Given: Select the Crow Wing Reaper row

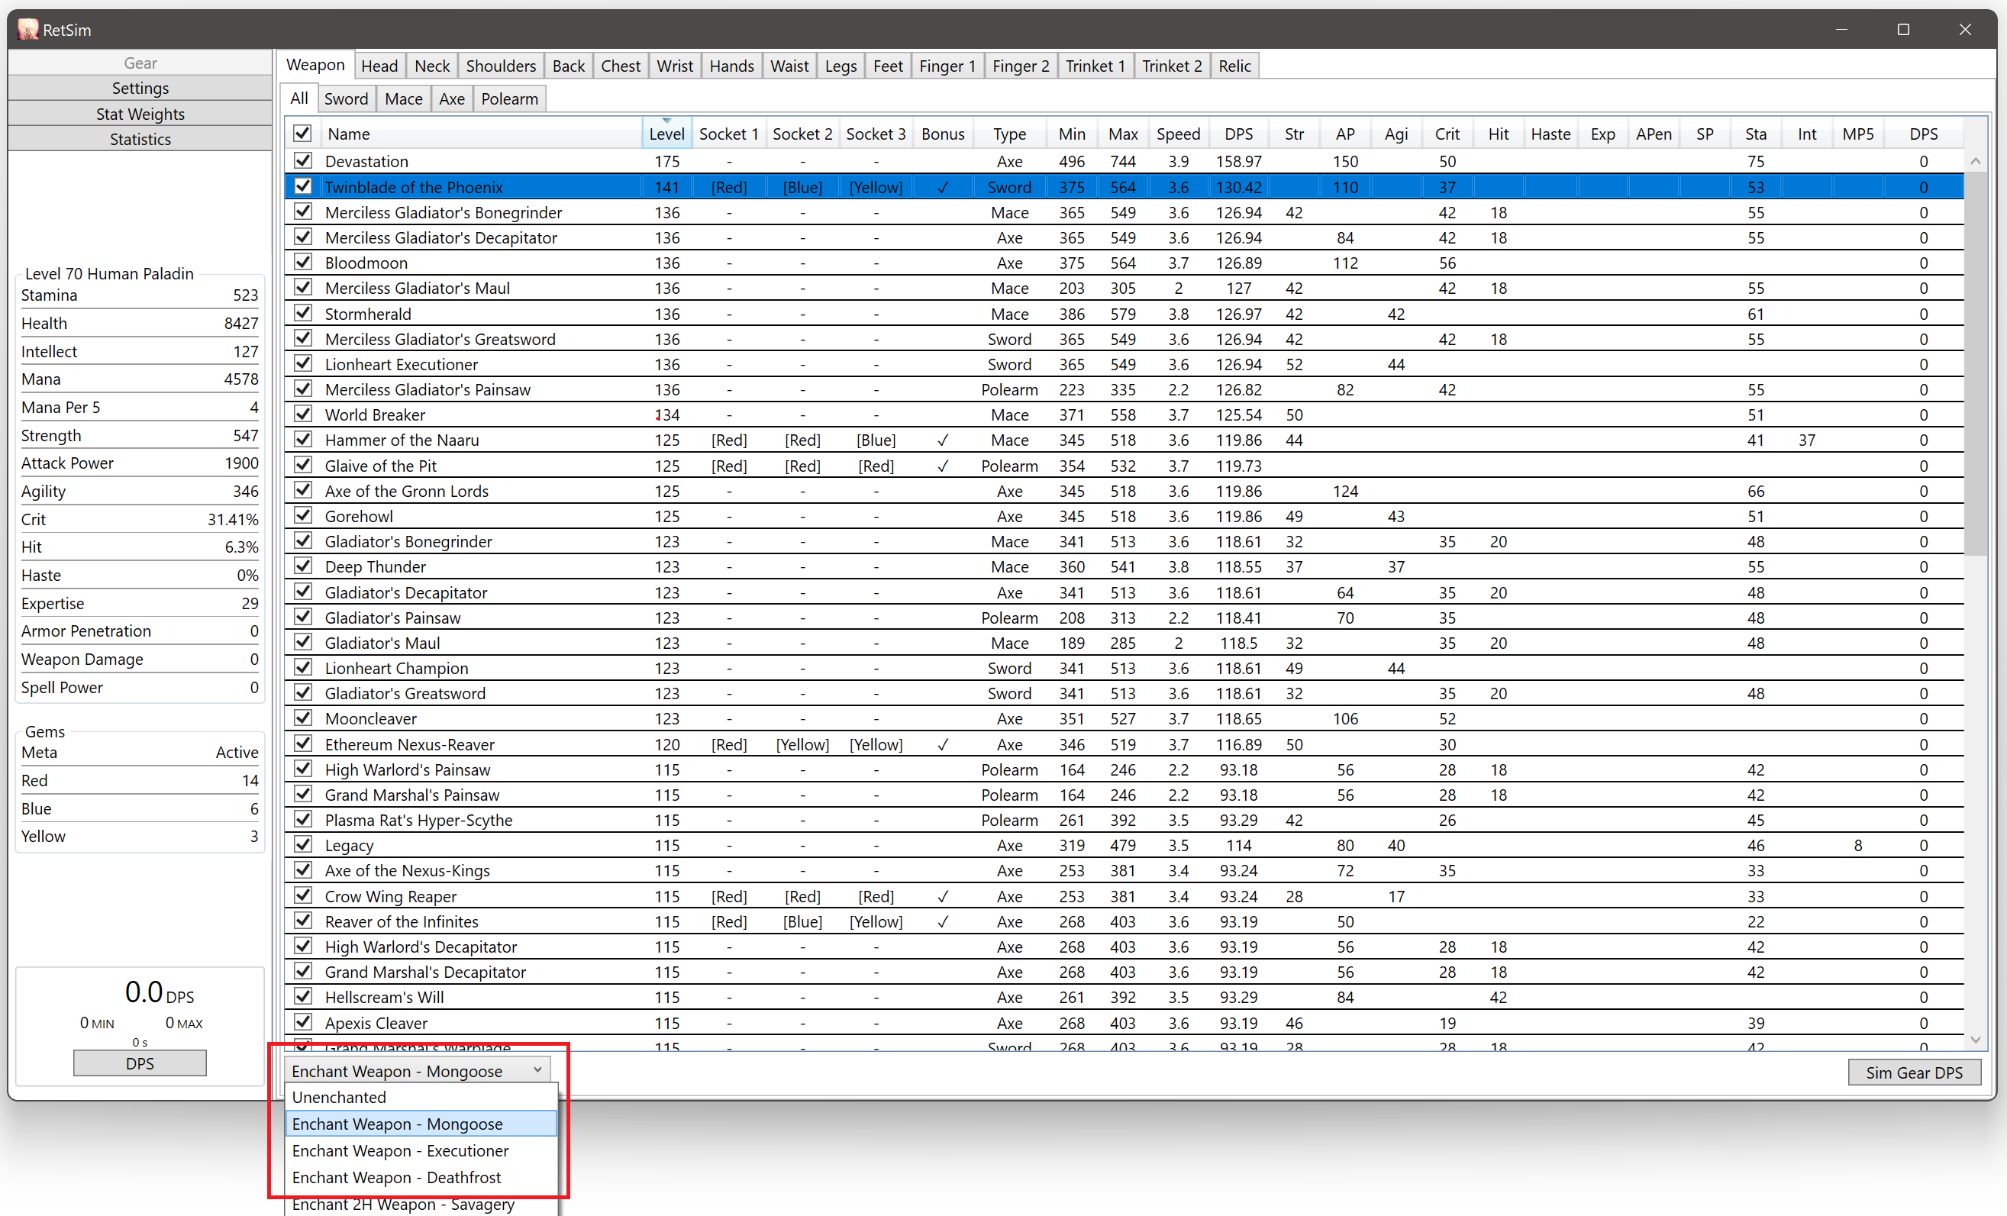Looking at the screenshot, I should [1124, 896].
